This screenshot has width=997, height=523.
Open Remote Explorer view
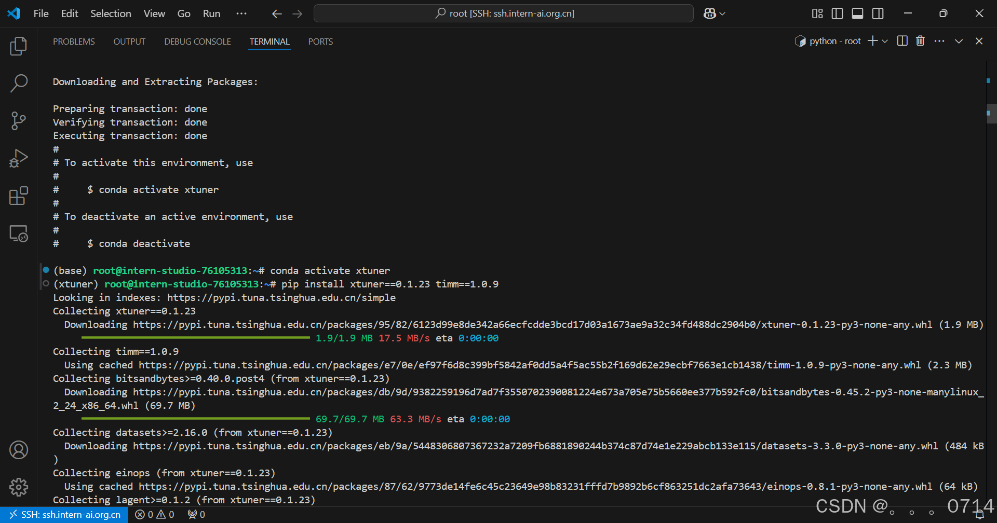pos(19,233)
